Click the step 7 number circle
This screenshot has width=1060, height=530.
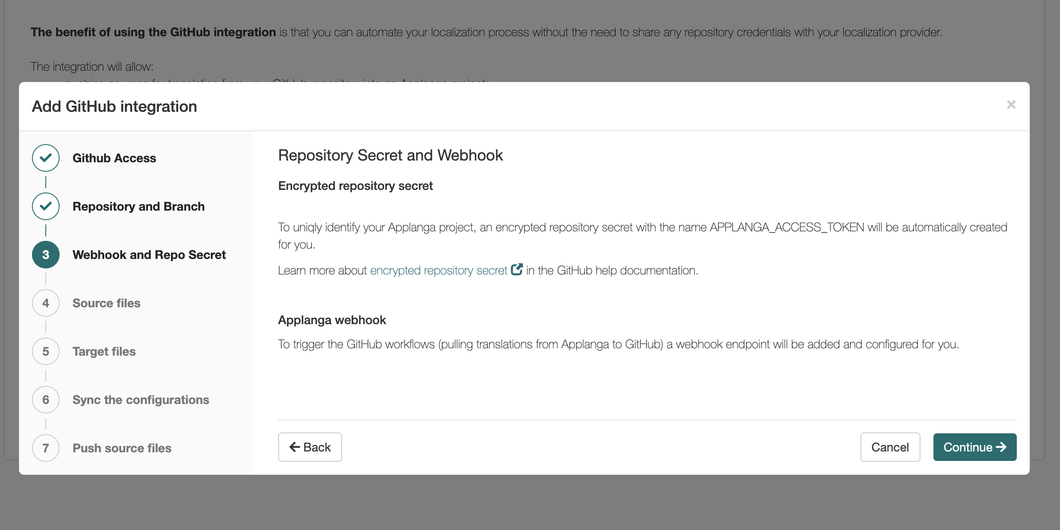[x=46, y=448]
